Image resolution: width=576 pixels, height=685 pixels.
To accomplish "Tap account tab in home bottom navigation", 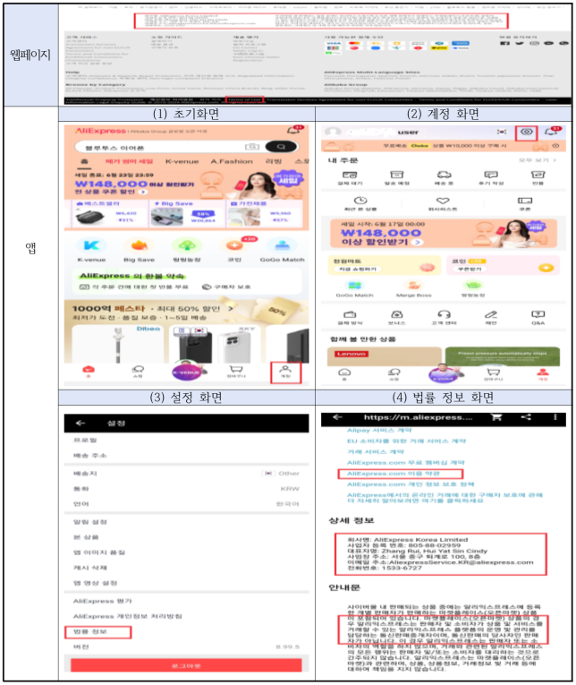I will point(285,372).
